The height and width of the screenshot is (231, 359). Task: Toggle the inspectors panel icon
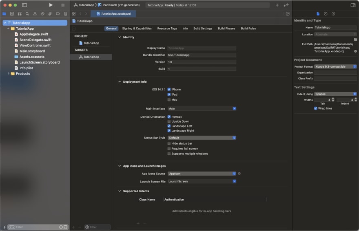pyautogui.click(x=353, y=5)
